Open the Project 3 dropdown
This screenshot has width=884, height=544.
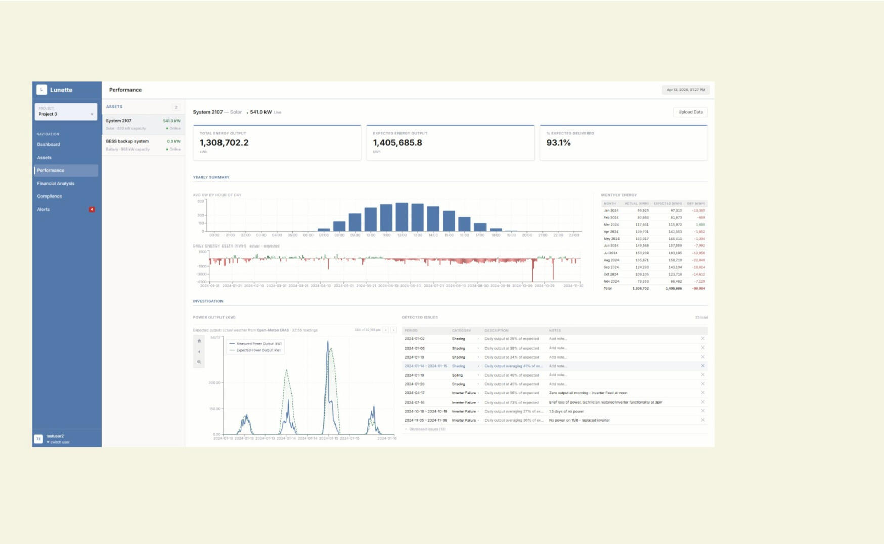66,112
